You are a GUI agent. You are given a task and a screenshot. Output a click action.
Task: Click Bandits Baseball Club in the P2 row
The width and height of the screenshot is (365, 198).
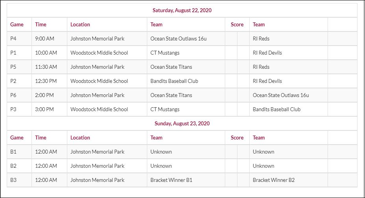coord(174,81)
